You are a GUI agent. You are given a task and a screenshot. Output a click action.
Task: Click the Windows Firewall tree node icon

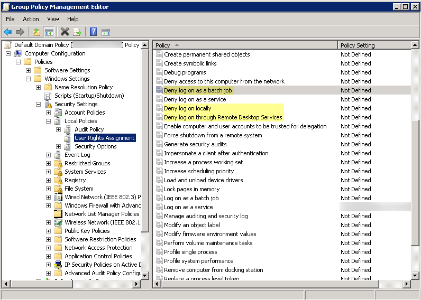click(58, 205)
